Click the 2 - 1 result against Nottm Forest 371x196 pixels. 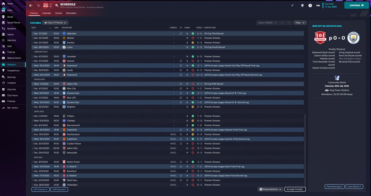[x=199, y=162]
